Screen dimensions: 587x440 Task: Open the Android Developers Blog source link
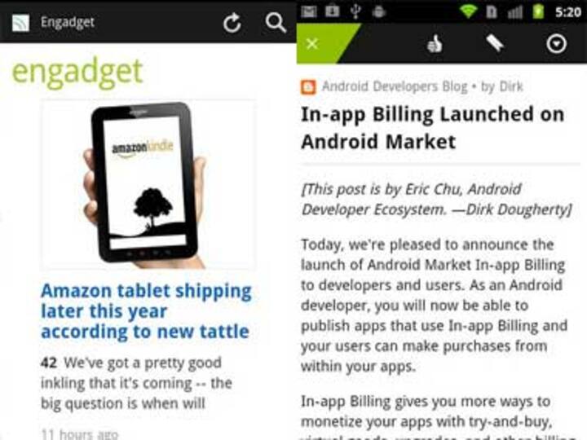pyautogui.click(x=395, y=86)
